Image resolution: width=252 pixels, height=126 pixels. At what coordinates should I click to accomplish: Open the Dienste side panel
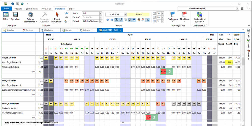248,44
